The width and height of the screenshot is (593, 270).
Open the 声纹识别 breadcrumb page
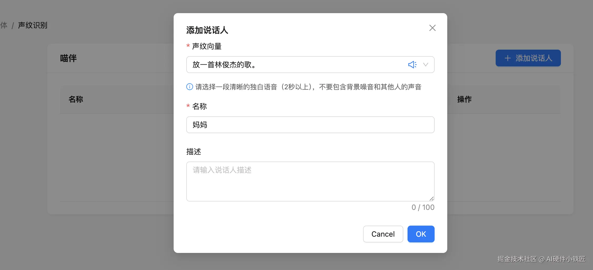click(32, 25)
